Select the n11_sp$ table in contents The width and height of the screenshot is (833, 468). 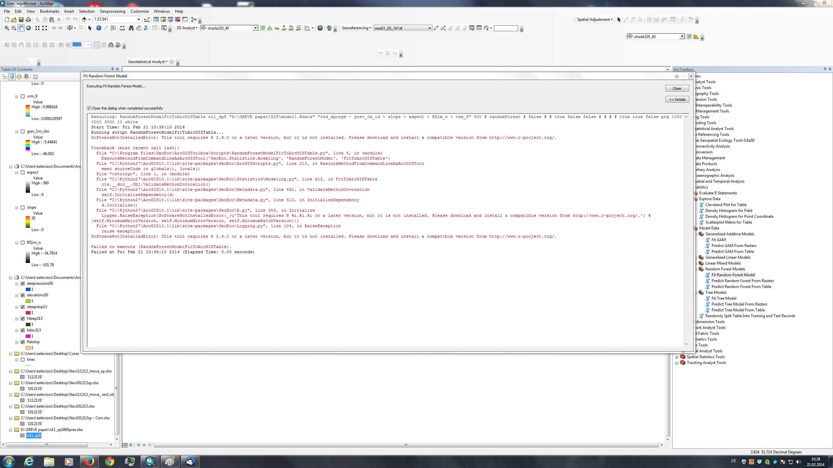point(34,435)
